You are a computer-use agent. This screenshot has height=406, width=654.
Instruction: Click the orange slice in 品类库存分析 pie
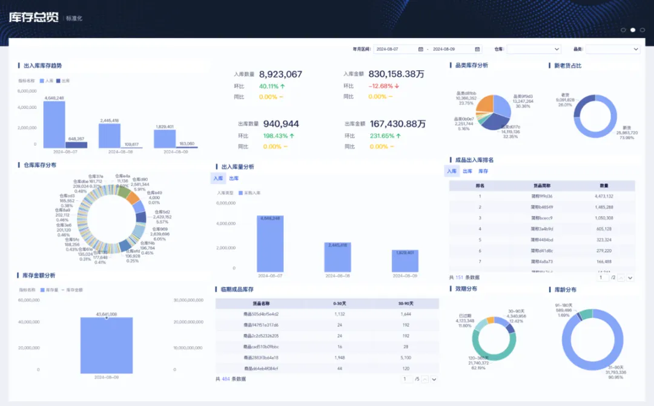(485, 103)
